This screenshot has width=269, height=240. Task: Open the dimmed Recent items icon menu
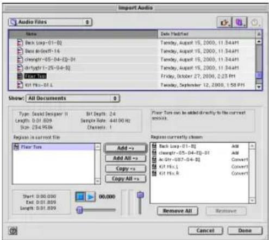(255, 23)
